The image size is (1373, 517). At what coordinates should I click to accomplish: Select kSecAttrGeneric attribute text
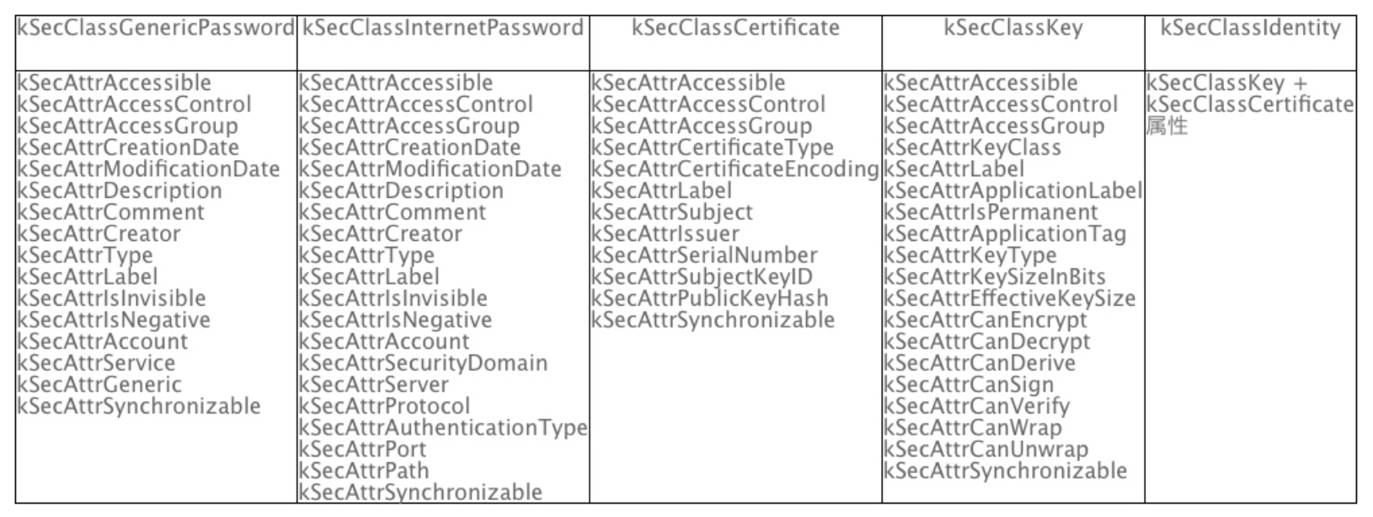point(99,385)
